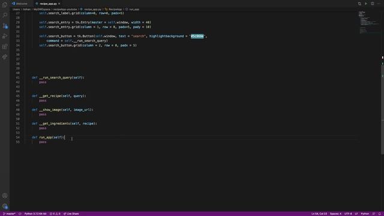Image resolution: width=384 pixels, height=216 pixels.
Task: Click the pass statement on line 55
Action: point(43,142)
